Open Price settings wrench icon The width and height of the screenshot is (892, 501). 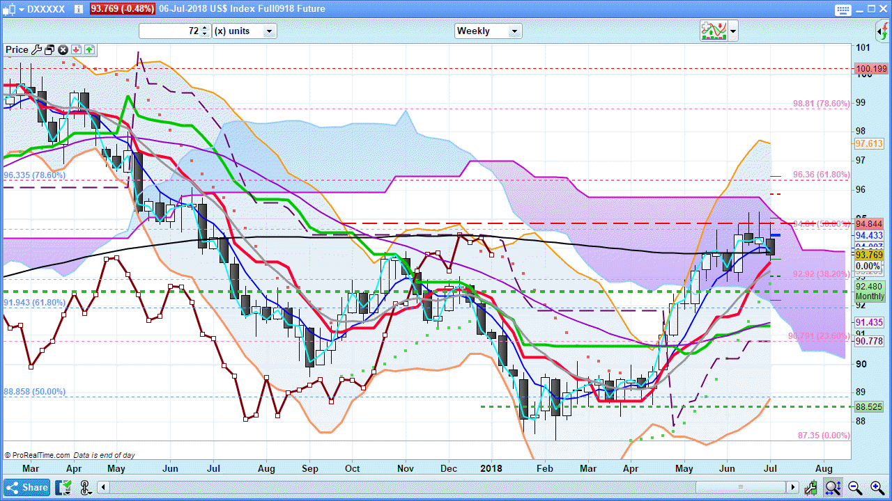[x=37, y=50]
